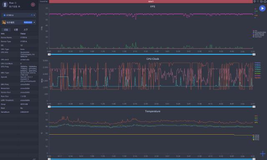Screen dimensions: 267x160
Task: Click the Value column header
Action: point(23,34)
